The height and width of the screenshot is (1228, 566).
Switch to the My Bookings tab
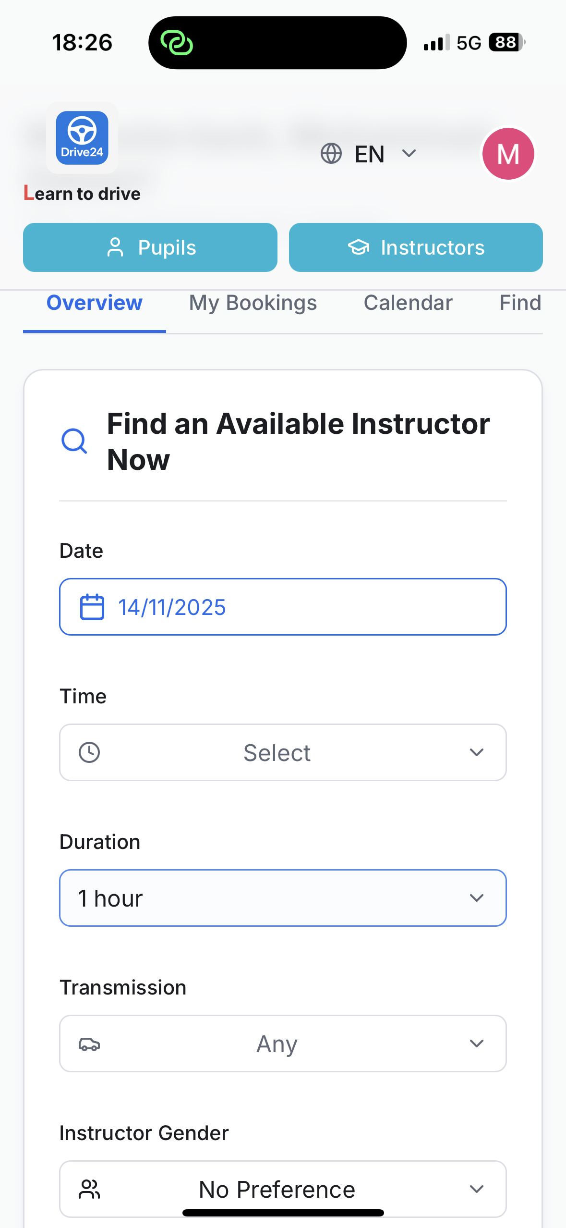[253, 303]
